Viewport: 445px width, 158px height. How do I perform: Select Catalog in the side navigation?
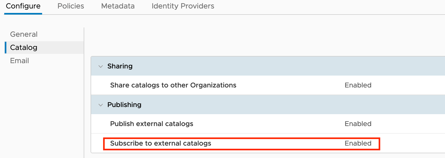coord(24,48)
